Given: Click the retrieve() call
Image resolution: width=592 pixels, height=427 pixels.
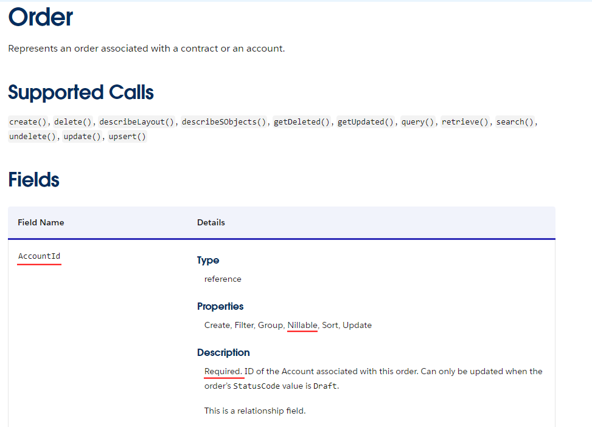Looking at the screenshot, I should 465,121.
